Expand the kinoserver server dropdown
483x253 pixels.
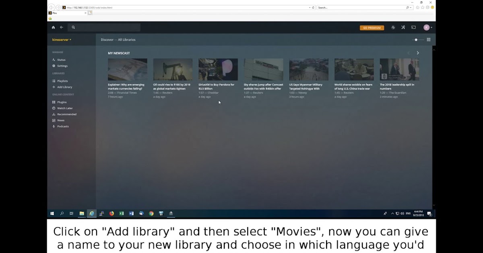click(62, 40)
